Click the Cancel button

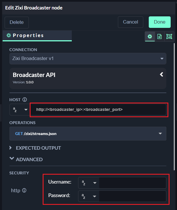[130, 22]
